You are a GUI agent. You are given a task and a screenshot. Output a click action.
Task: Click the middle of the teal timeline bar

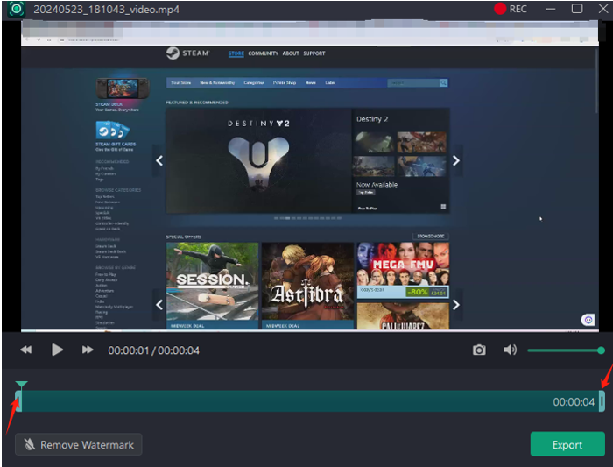310,401
